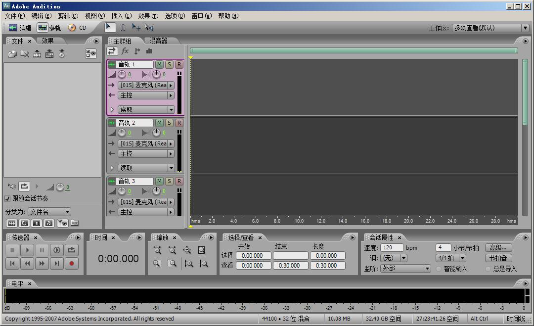
Task: Zoom in vertically in Zoom panel
Action: [x=189, y=263]
